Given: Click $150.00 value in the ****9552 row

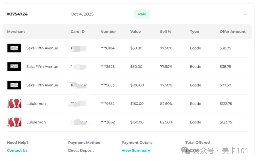Looking at the screenshot, I should (137, 104).
